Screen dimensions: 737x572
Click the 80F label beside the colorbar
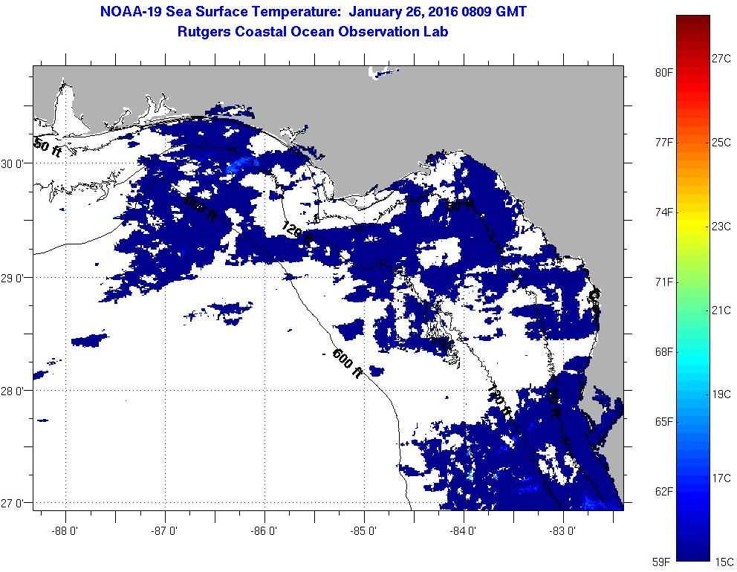click(663, 73)
